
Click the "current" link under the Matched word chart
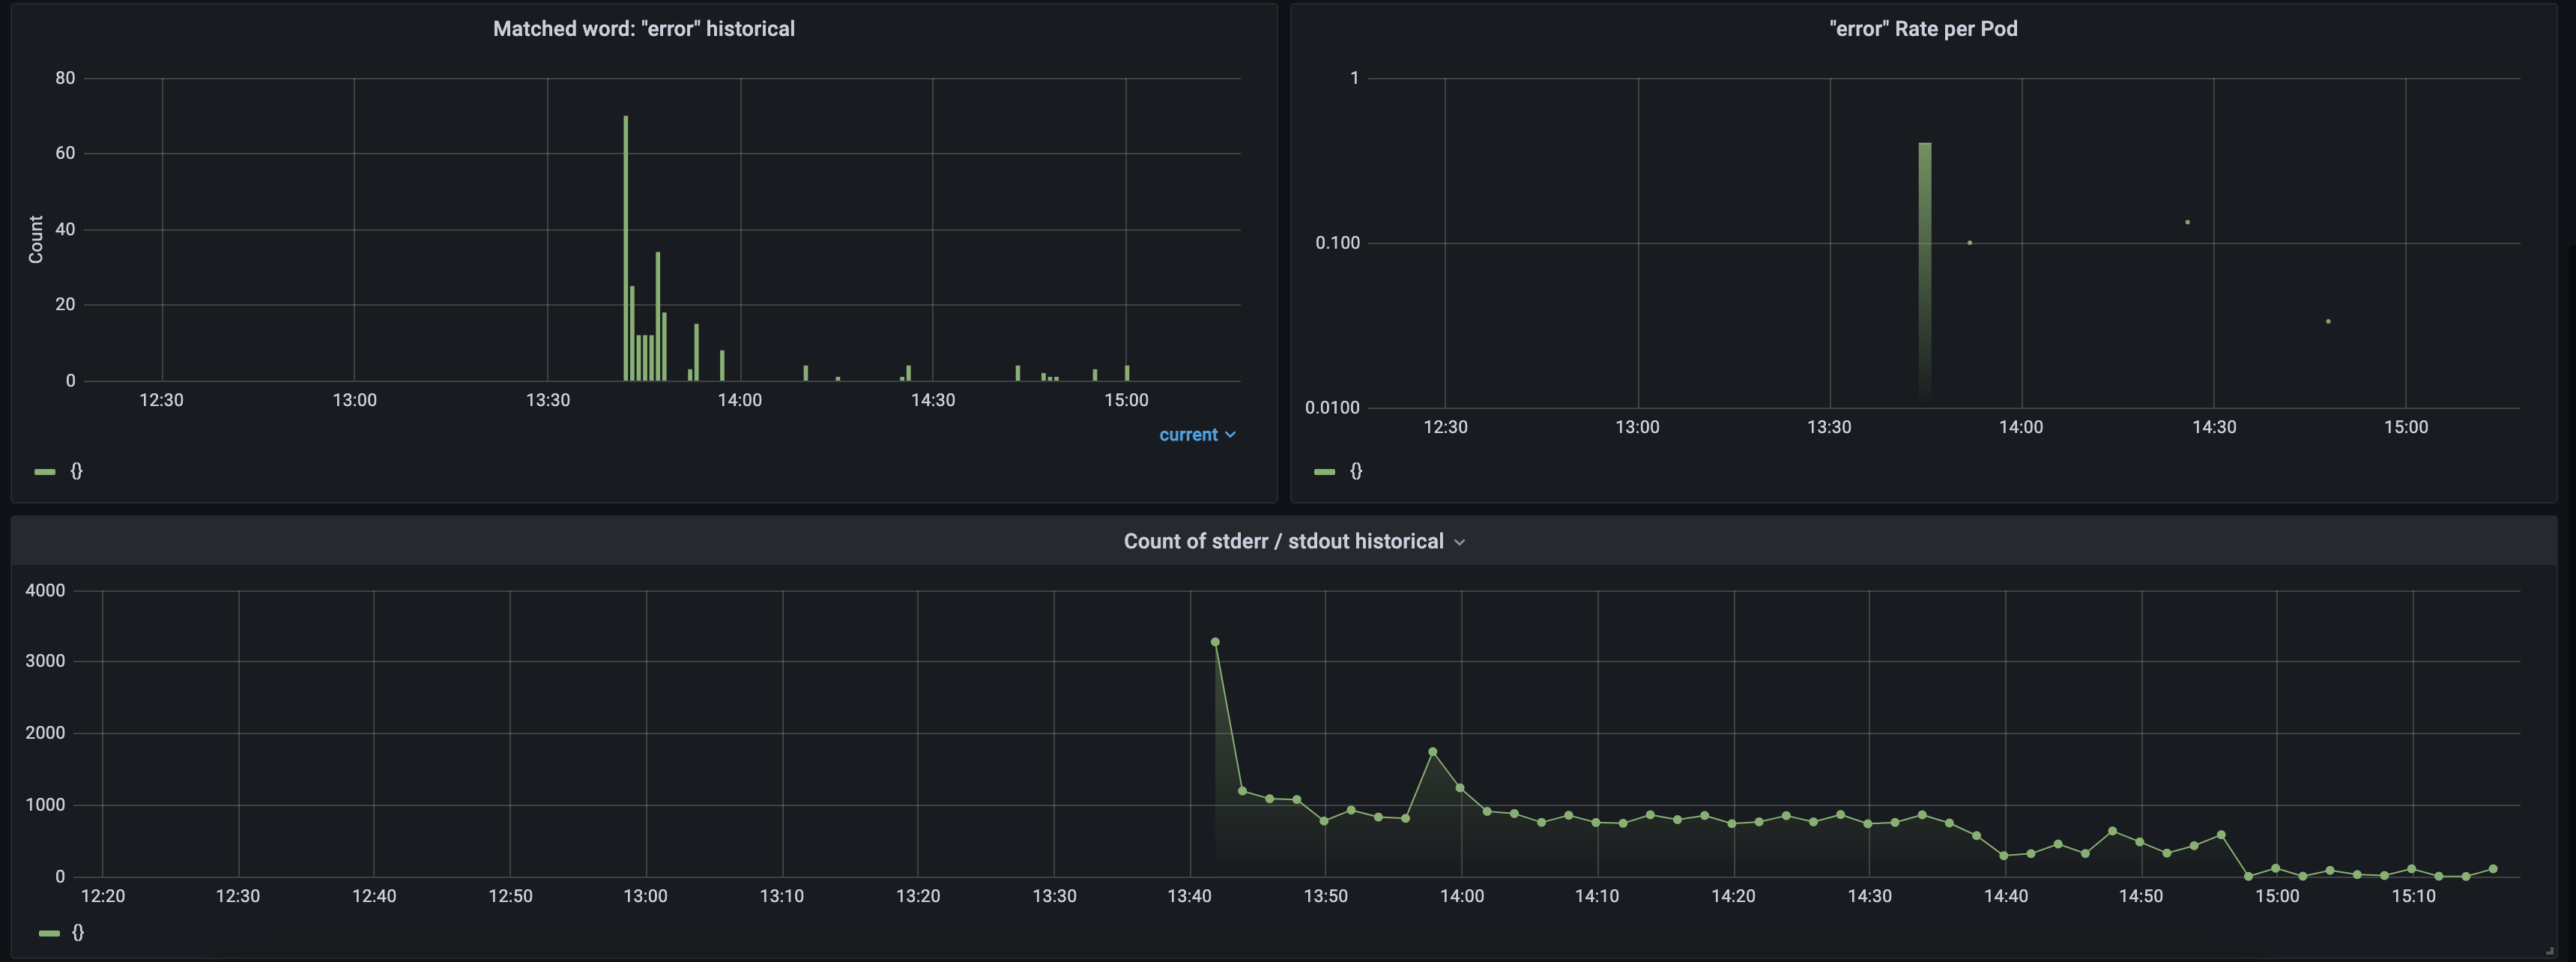(1188, 435)
